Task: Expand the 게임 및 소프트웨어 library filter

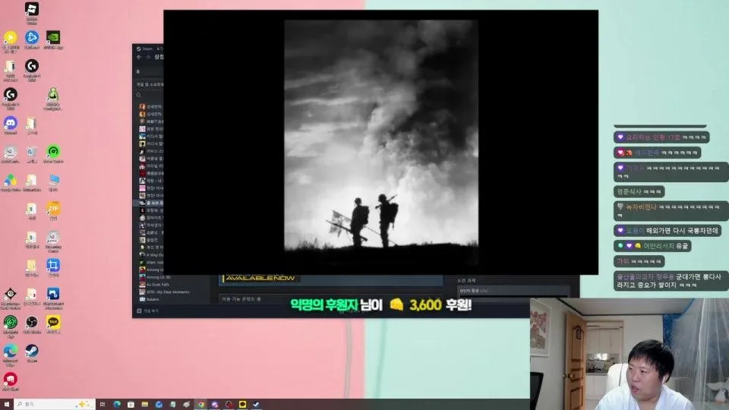Action: coord(150,84)
